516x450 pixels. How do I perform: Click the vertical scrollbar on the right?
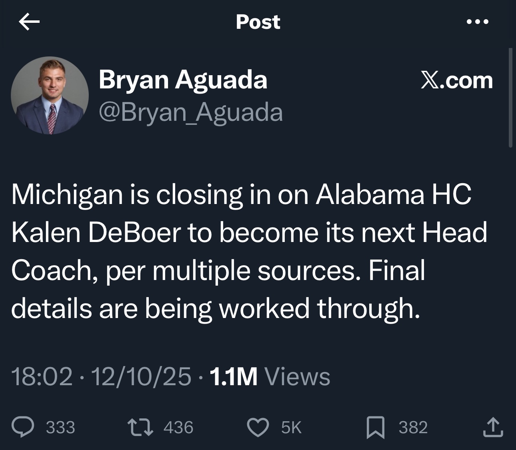click(510, 98)
